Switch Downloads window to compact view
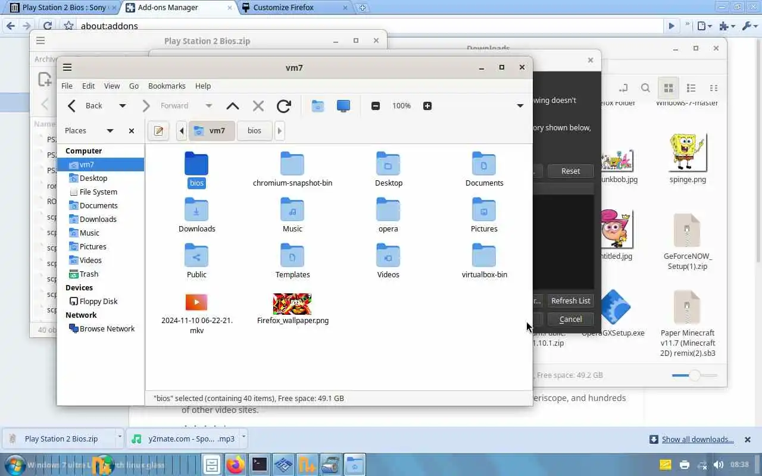 [x=714, y=88]
